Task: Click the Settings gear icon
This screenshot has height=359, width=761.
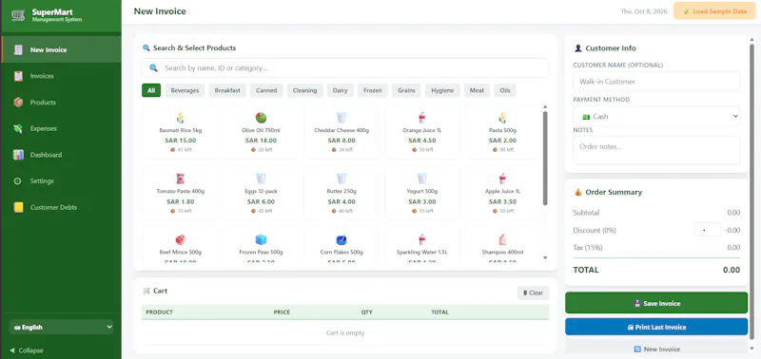Action: (x=18, y=180)
